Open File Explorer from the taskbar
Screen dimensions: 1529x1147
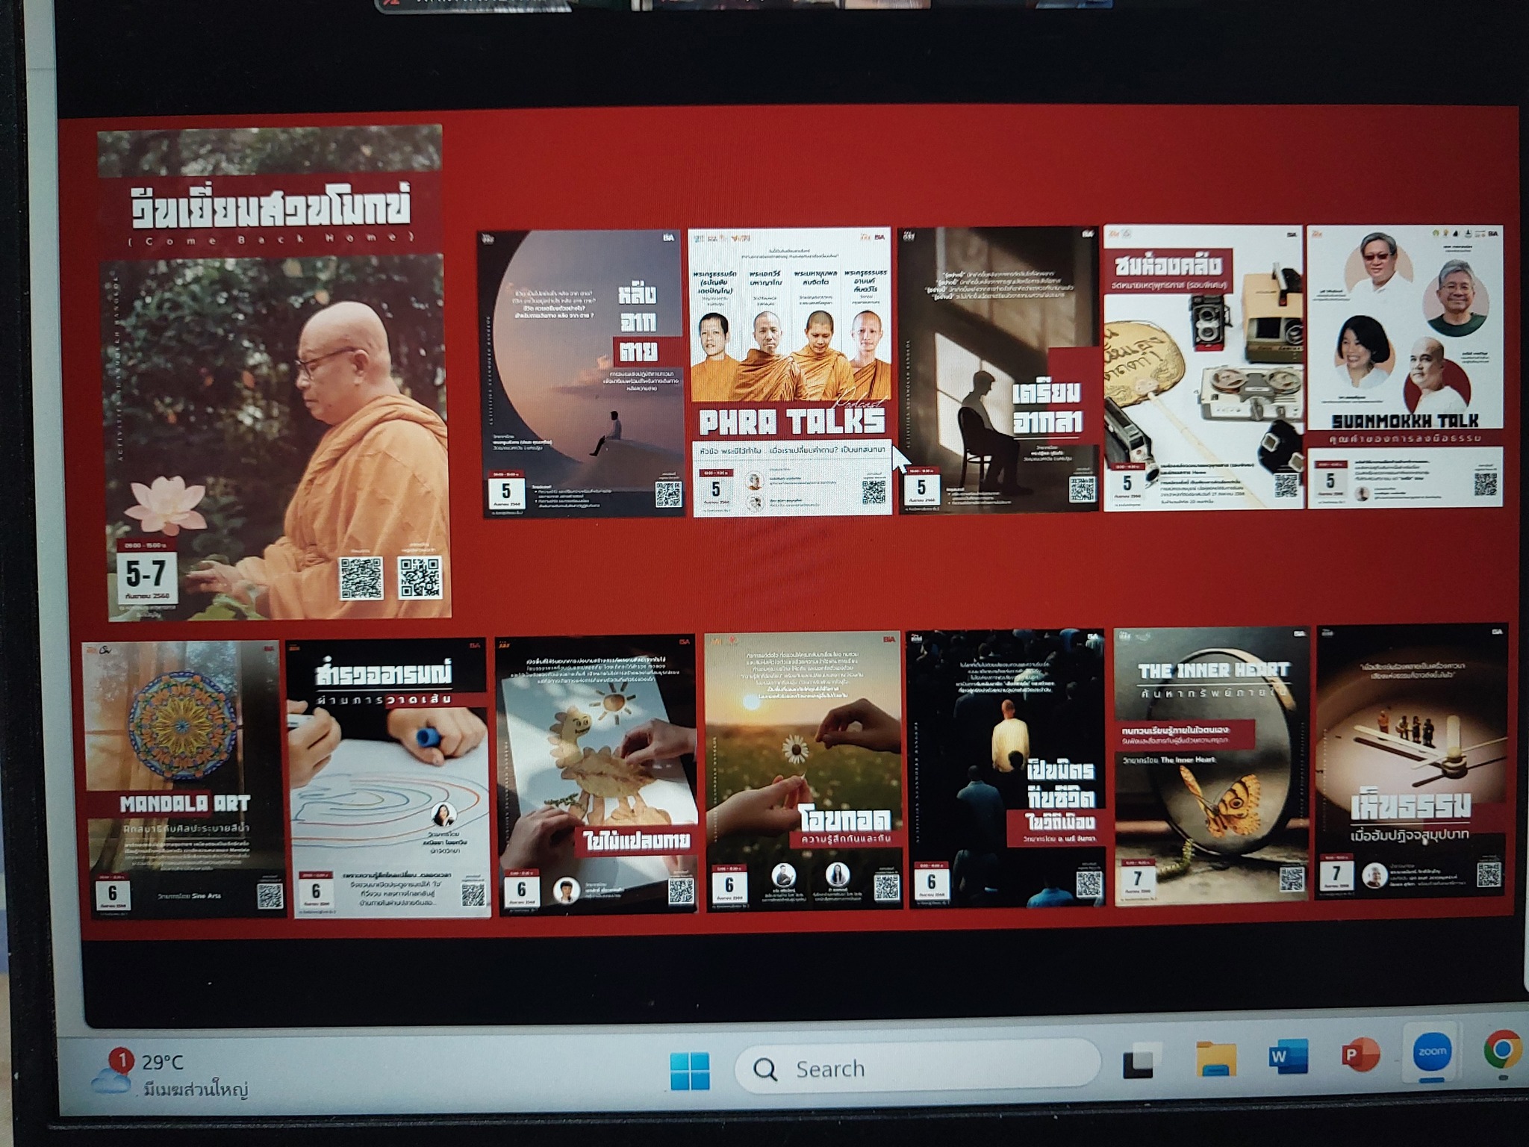pos(1215,1059)
